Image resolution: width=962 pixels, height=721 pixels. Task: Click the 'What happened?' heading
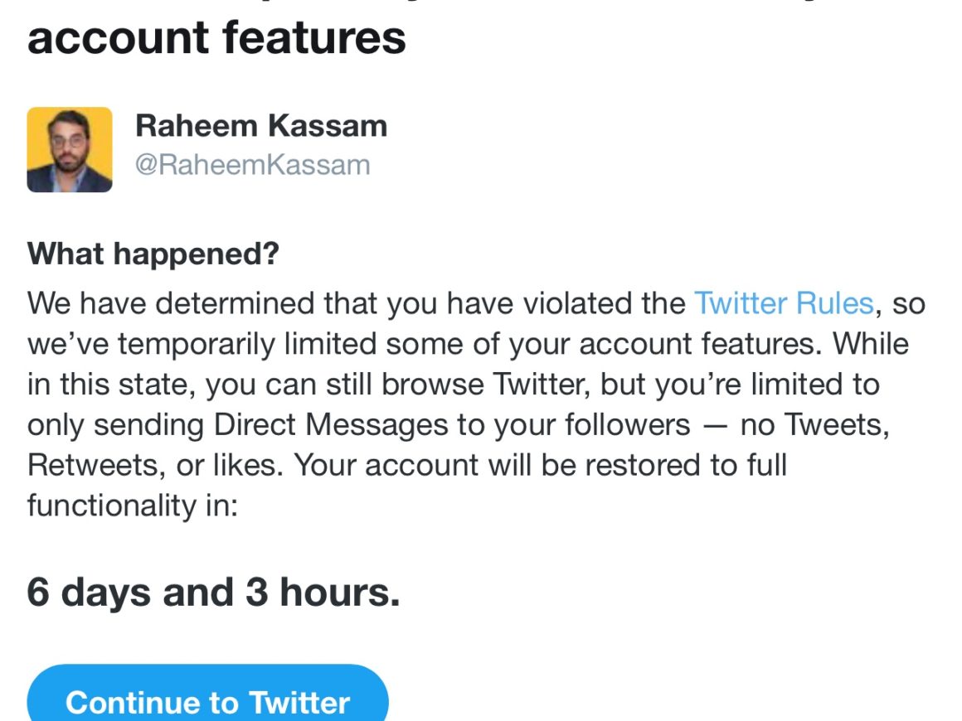click(x=153, y=254)
